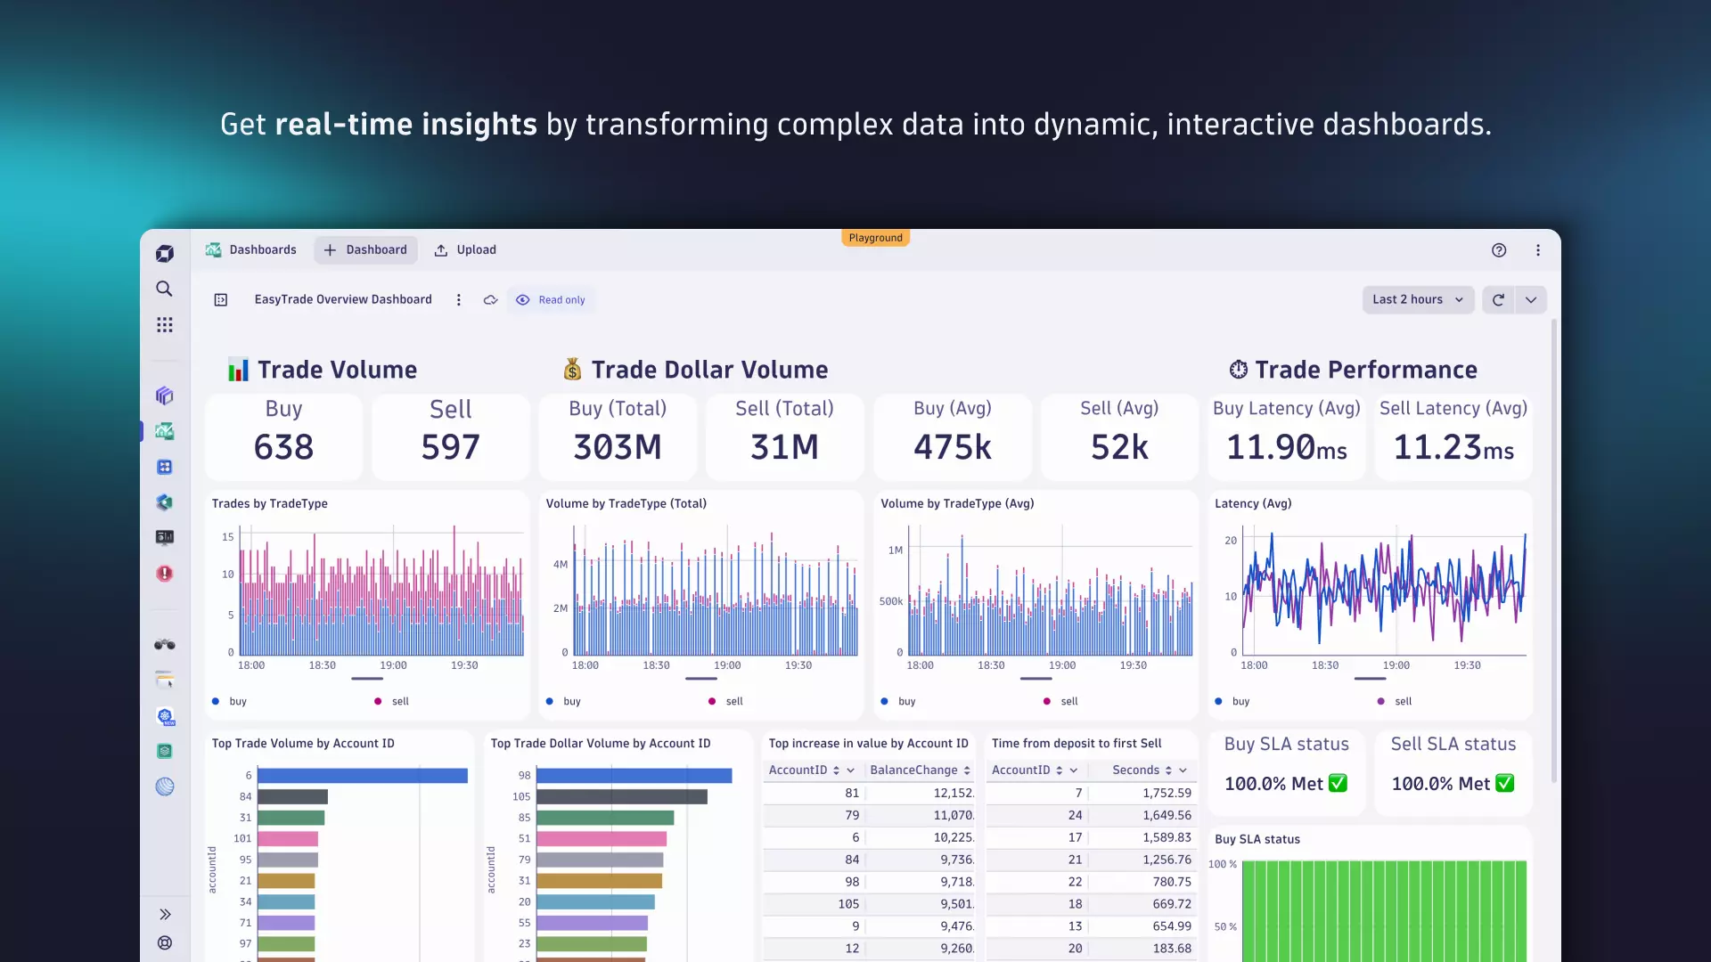The width and height of the screenshot is (1711, 962).
Task: Click the search magnifier icon in sidebar
Action: (x=164, y=289)
